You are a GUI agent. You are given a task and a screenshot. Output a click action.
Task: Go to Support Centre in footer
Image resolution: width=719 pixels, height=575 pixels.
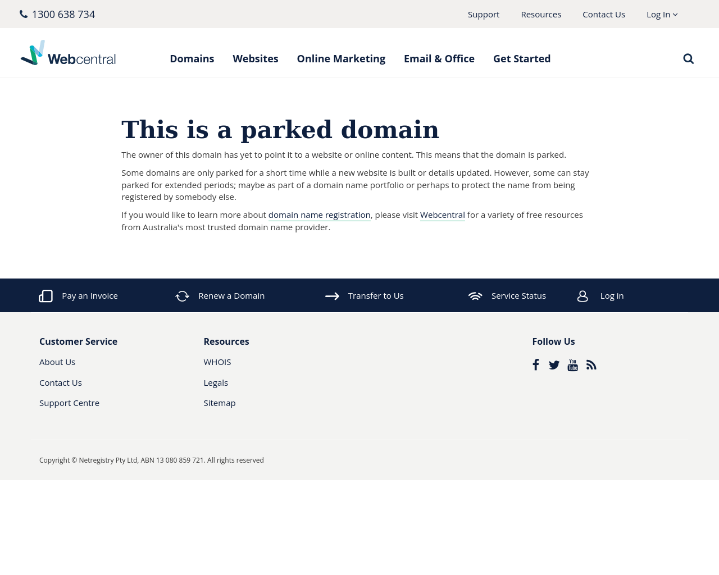coord(69,403)
